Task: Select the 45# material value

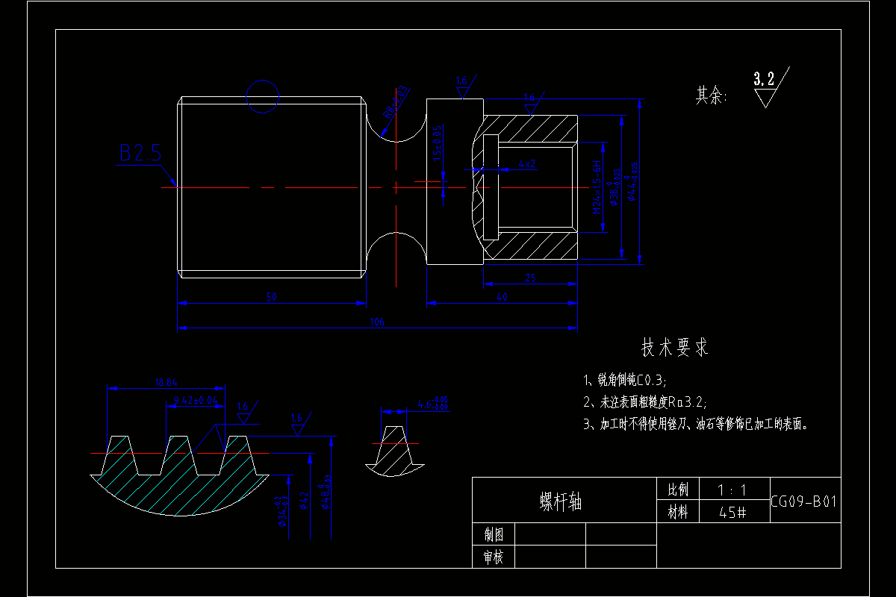Action: coord(732,513)
